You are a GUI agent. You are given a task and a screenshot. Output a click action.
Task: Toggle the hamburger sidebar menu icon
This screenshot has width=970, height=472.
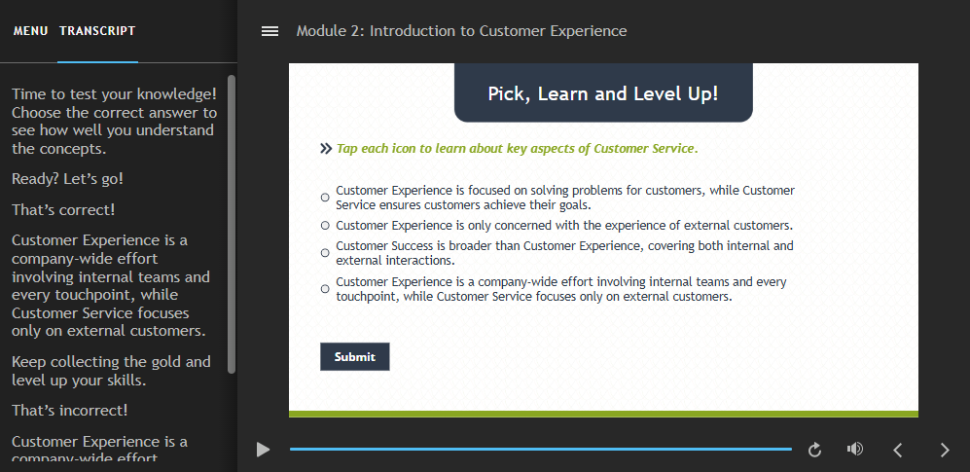point(269,31)
